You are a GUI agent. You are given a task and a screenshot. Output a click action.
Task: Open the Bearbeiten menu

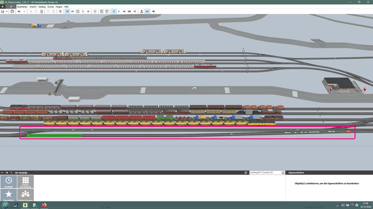22,6
